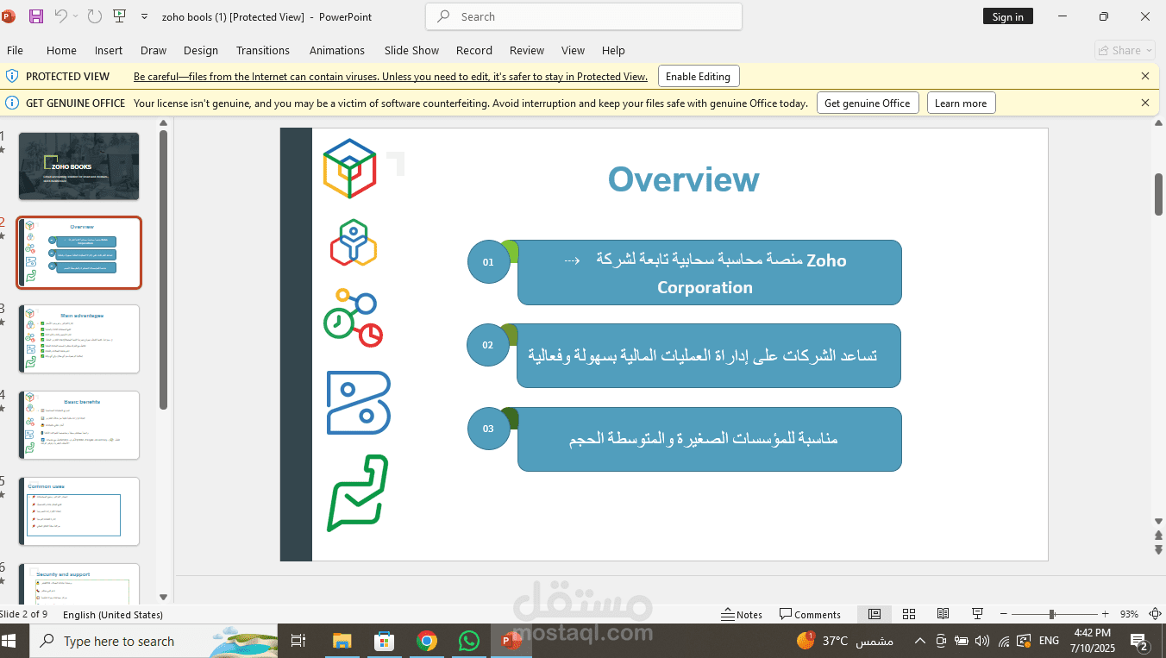
Task: Click the thumbnail pane scroll-down arrow
Action: pyautogui.click(x=164, y=597)
